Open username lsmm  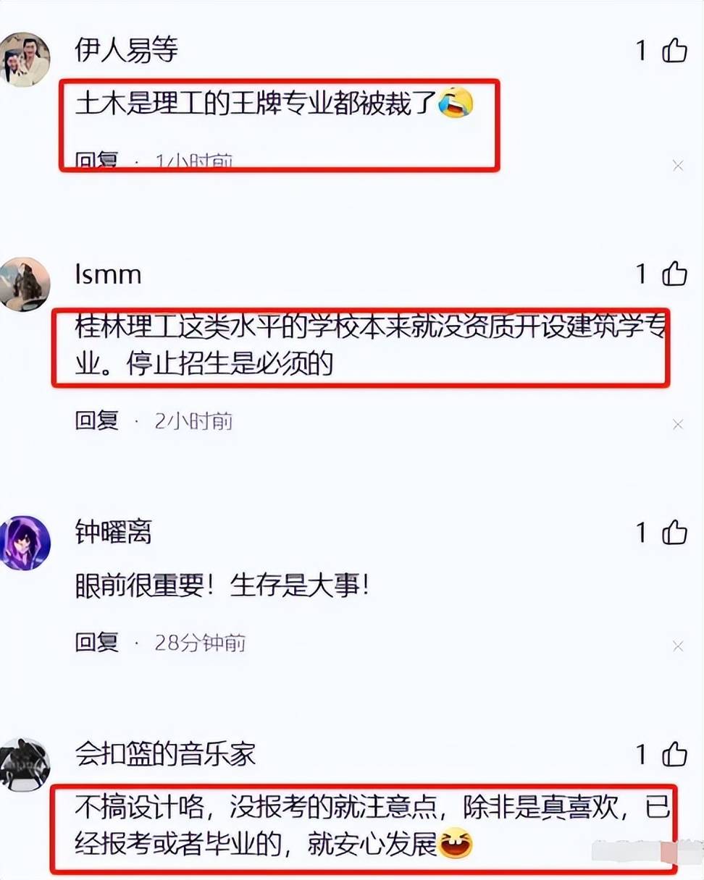pos(108,274)
